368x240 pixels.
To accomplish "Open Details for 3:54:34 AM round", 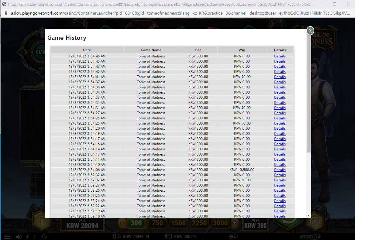I will click(x=280, y=92).
